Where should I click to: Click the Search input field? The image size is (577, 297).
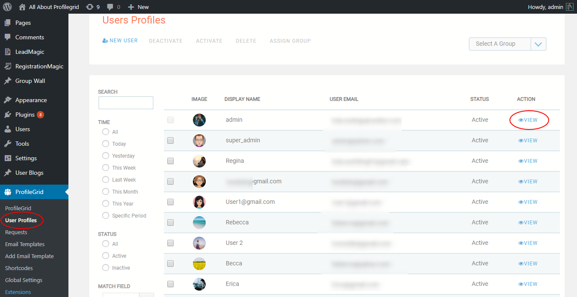tap(126, 103)
